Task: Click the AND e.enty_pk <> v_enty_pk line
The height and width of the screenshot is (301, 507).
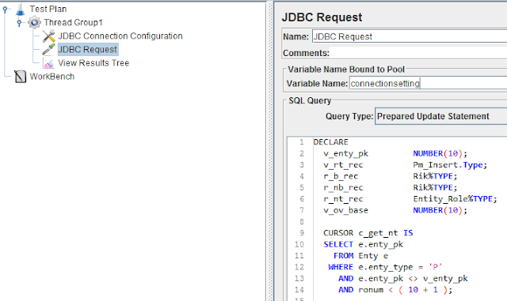Action: [403, 278]
